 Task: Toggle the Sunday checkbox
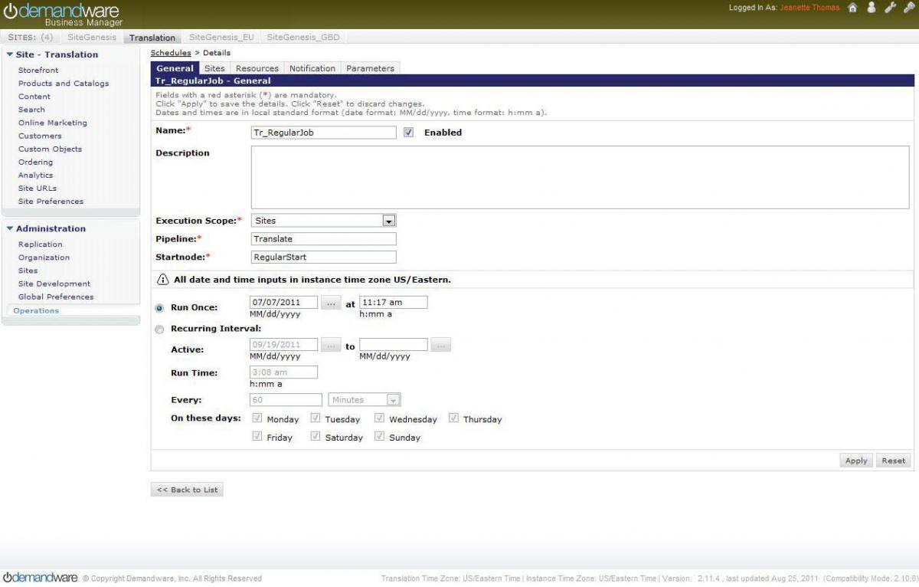tap(379, 437)
